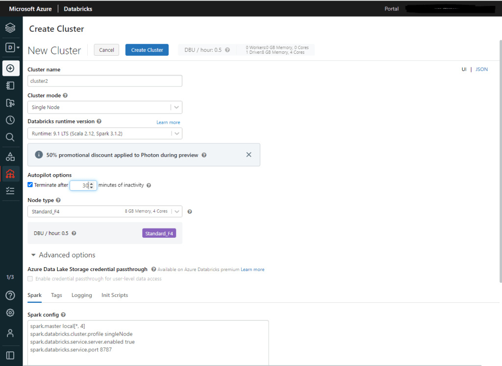Open the Cluster mode dropdown
This screenshot has height=366, width=502.
(x=104, y=107)
